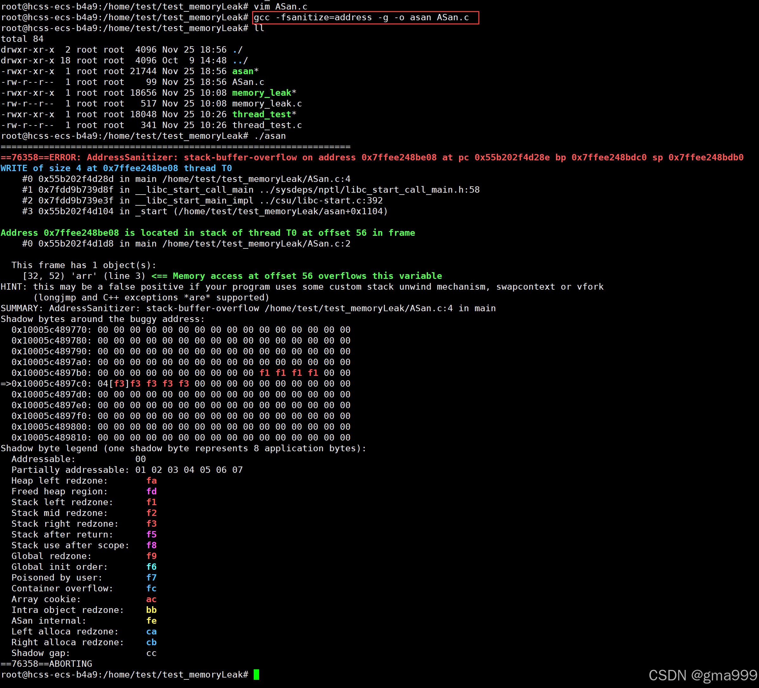Click the 'CSDN @gma999' watermark text
The width and height of the screenshot is (759, 688).
703,675
